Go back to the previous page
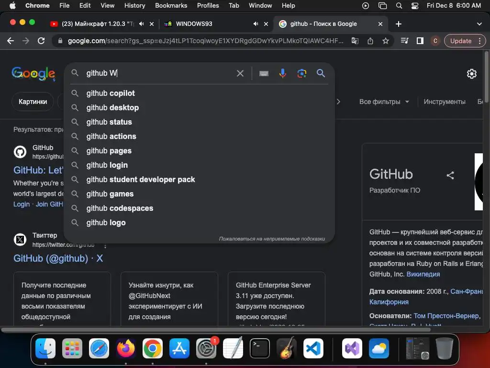The width and height of the screenshot is (490, 368). coord(11,41)
